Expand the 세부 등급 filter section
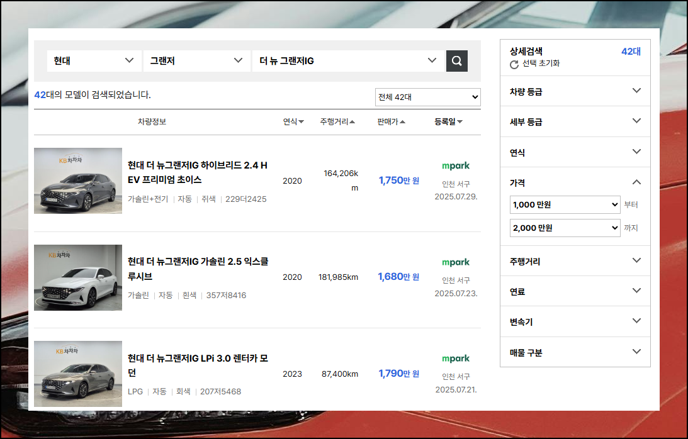Viewport: 688px width, 439px height. coord(575,121)
